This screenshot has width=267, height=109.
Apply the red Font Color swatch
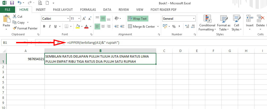coord(86,26)
